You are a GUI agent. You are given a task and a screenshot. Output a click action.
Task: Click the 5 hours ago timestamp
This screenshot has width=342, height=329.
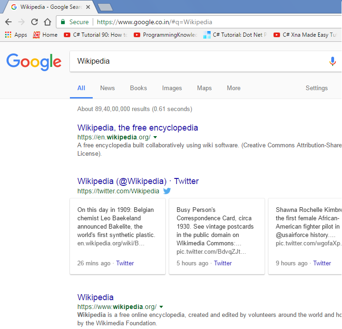click(x=192, y=263)
